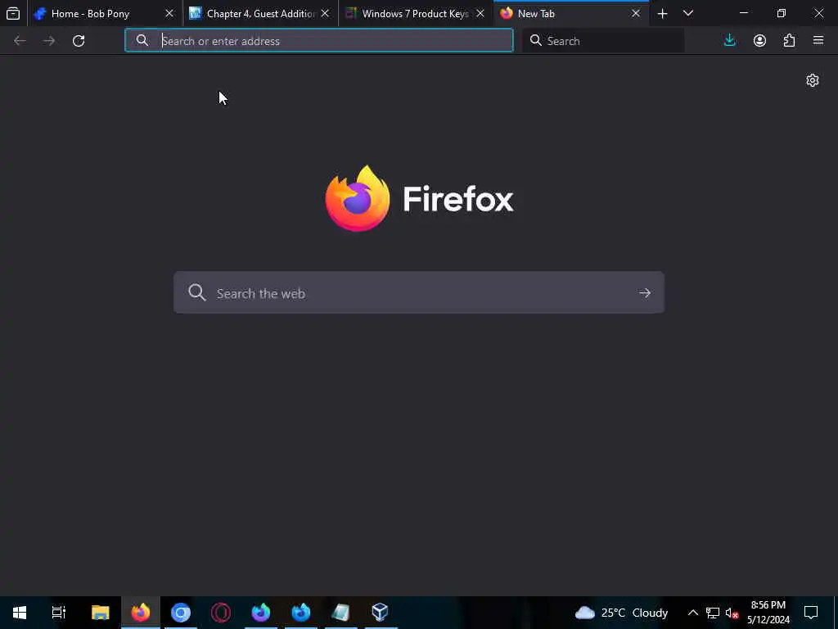The image size is (838, 629).
Task: Close the Windows 7 Product Keys tab
Action: click(480, 13)
